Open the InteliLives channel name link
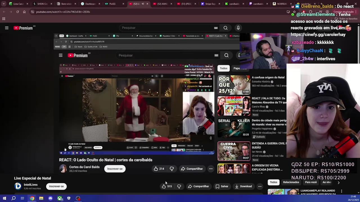 click(x=31, y=185)
